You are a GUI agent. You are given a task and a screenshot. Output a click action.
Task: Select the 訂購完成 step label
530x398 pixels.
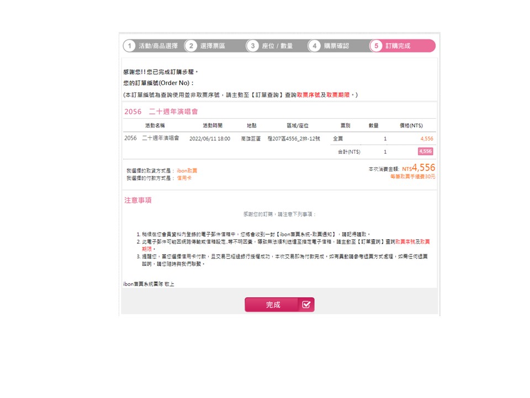[398, 46]
